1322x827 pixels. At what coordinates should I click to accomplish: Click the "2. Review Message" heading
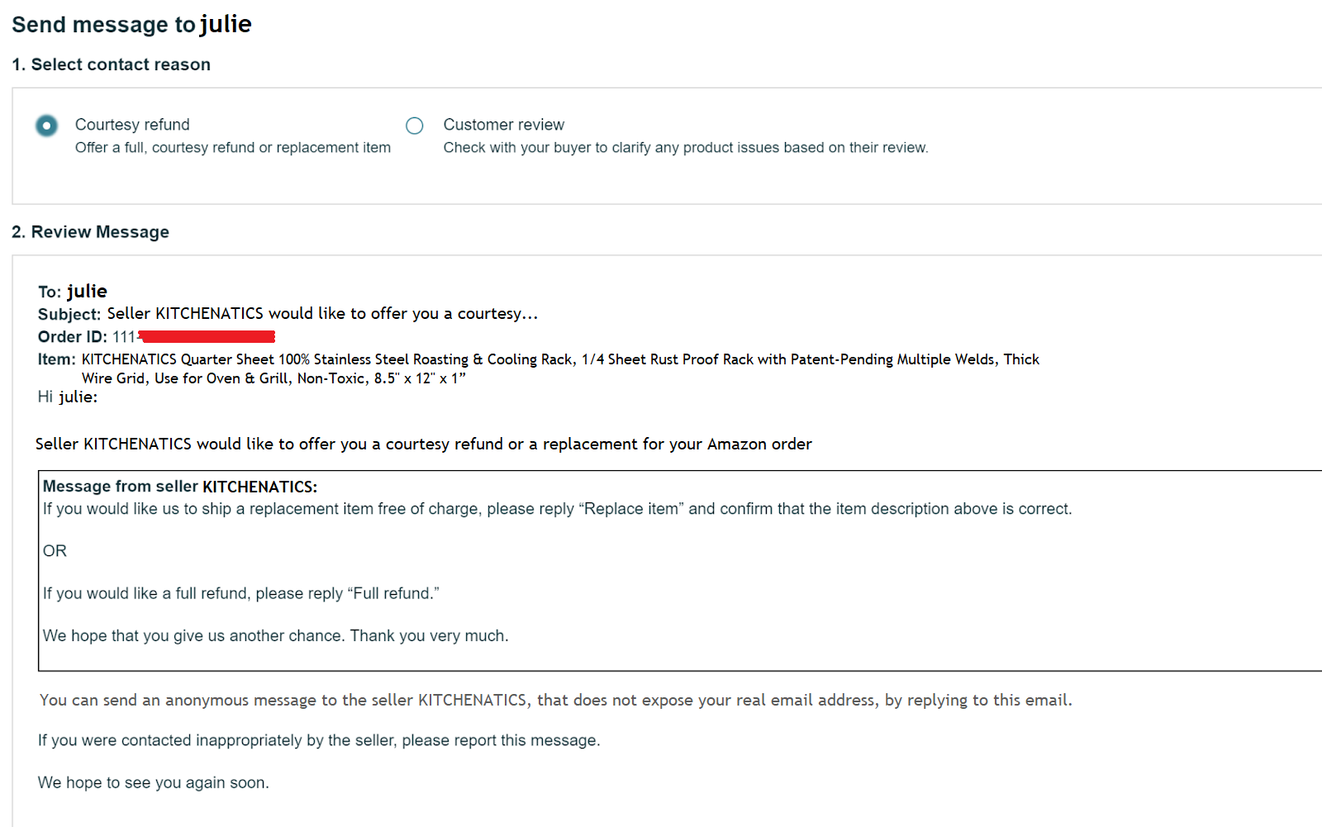coord(91,232)
